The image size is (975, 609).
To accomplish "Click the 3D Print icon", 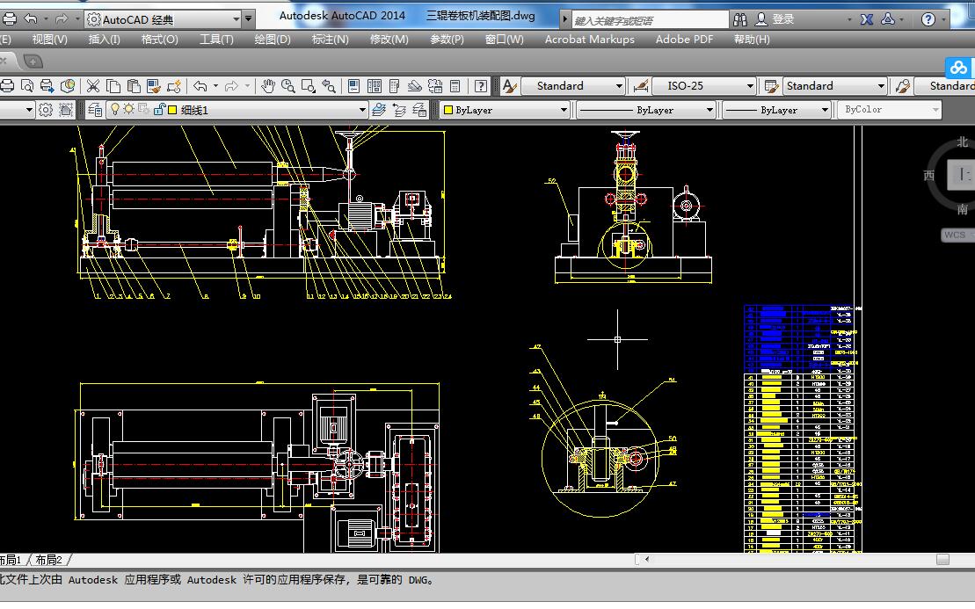I will [x=67, y=86].
